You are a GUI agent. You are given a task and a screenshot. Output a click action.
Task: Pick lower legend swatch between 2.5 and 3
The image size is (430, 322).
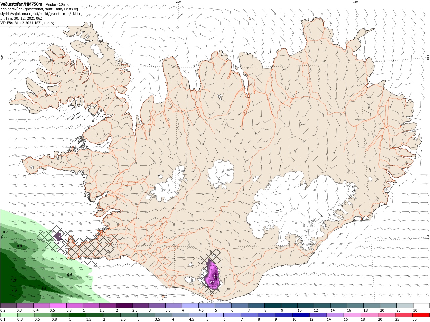pos(129,315)
